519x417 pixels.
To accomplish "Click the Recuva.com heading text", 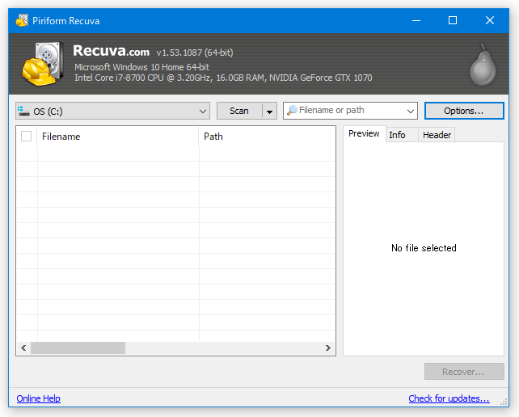I will (112, 51).
